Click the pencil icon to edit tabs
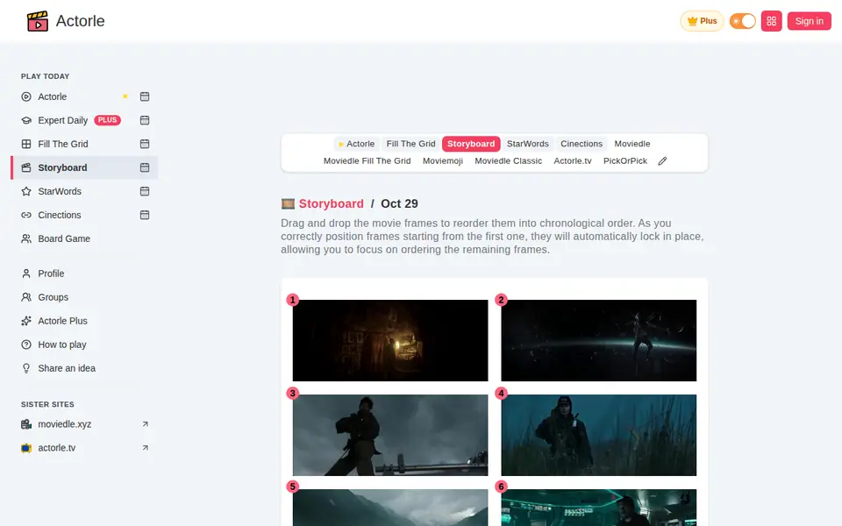 coord(662,161)
